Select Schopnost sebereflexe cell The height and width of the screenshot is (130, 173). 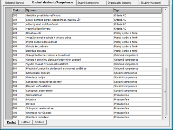[x=70, y=91]
